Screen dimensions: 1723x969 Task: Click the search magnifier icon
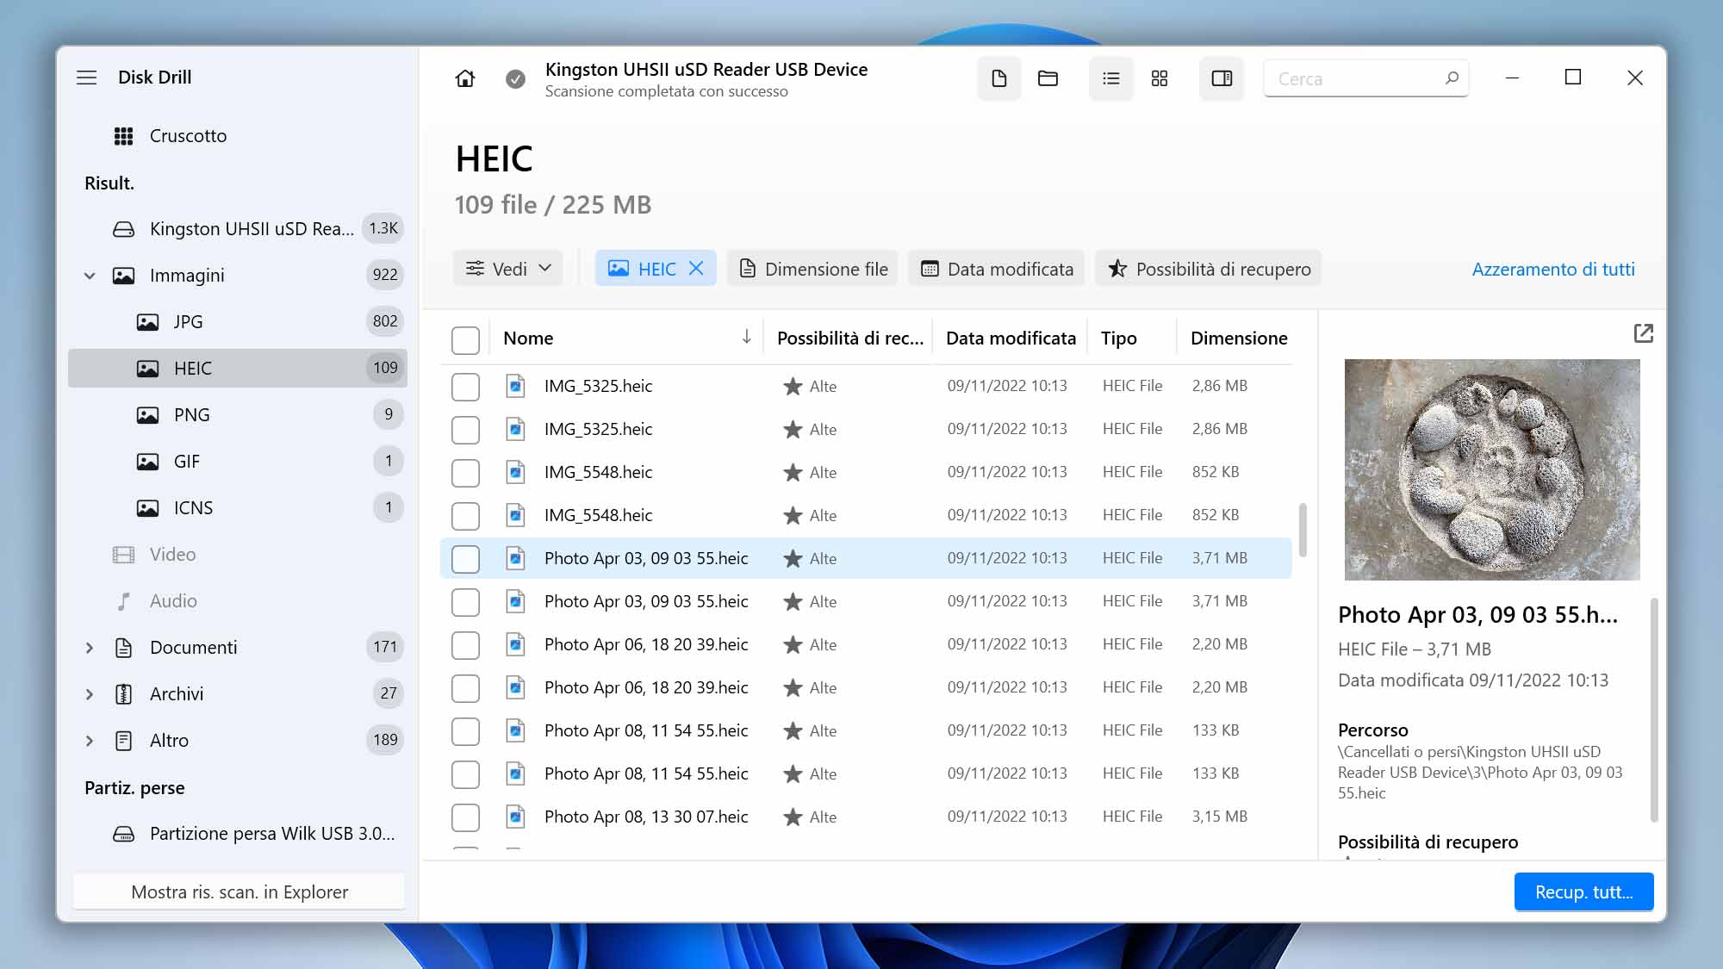tap(1452, 78)
